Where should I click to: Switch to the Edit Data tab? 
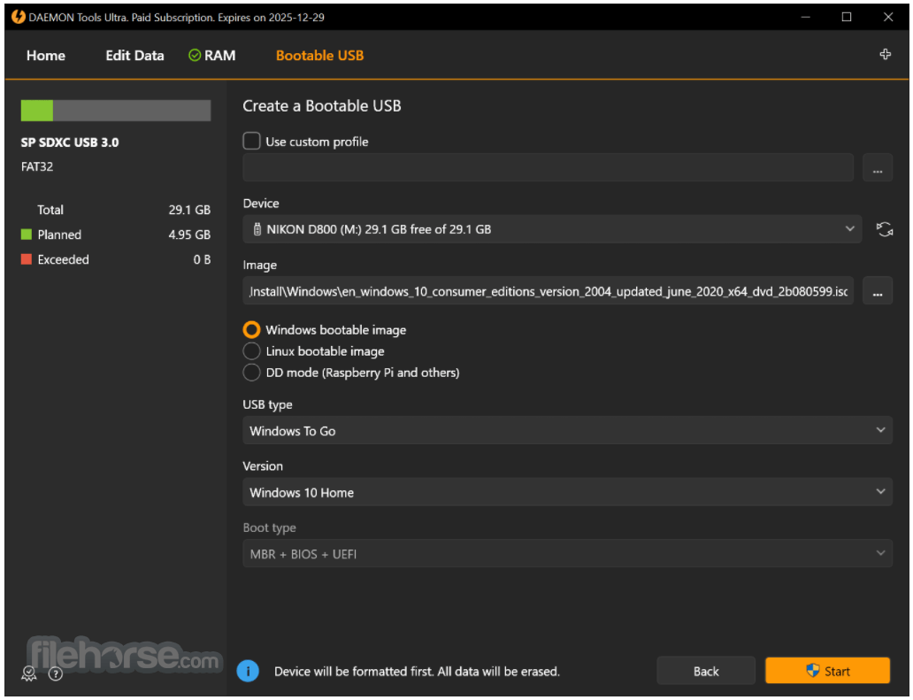tap(134, 56)
